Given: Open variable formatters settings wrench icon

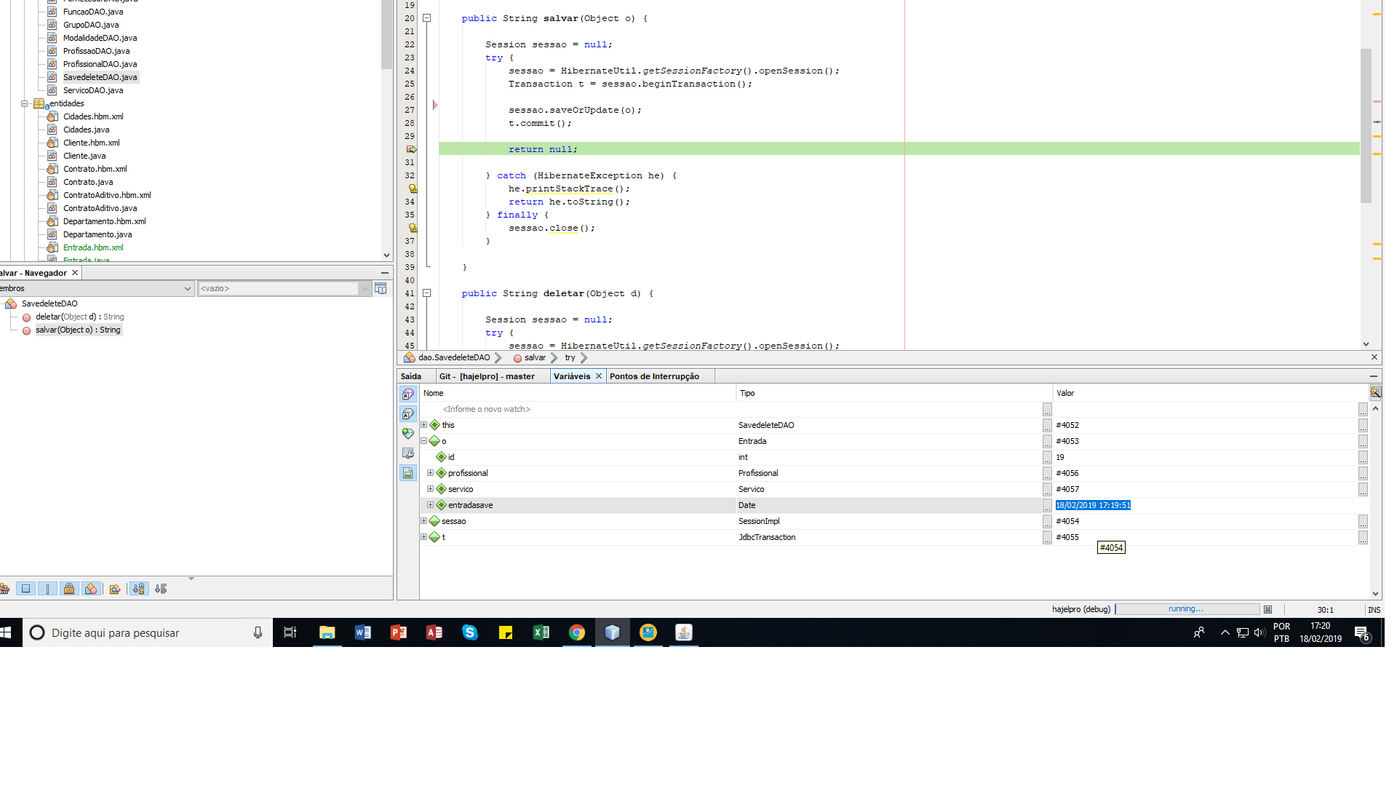Looking at the screenshot, I should (408, 453).
